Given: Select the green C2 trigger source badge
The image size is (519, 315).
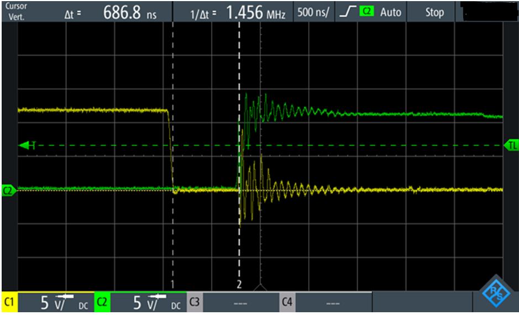Looking at the screenshot, I should (x=367, y=11).
